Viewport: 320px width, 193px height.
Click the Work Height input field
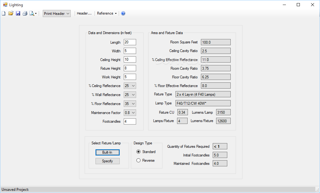[130, 77]
